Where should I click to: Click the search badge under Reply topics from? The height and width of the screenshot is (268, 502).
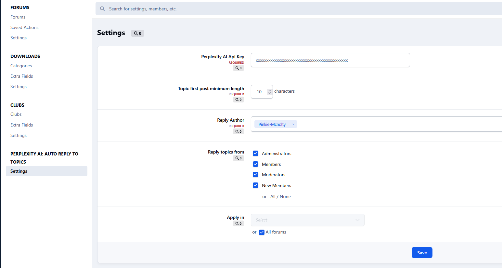coord(238,158)
